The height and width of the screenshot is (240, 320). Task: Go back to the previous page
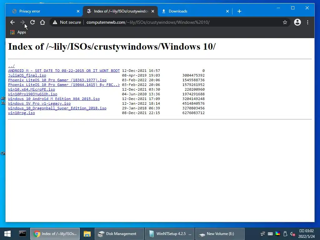point(12,22)
